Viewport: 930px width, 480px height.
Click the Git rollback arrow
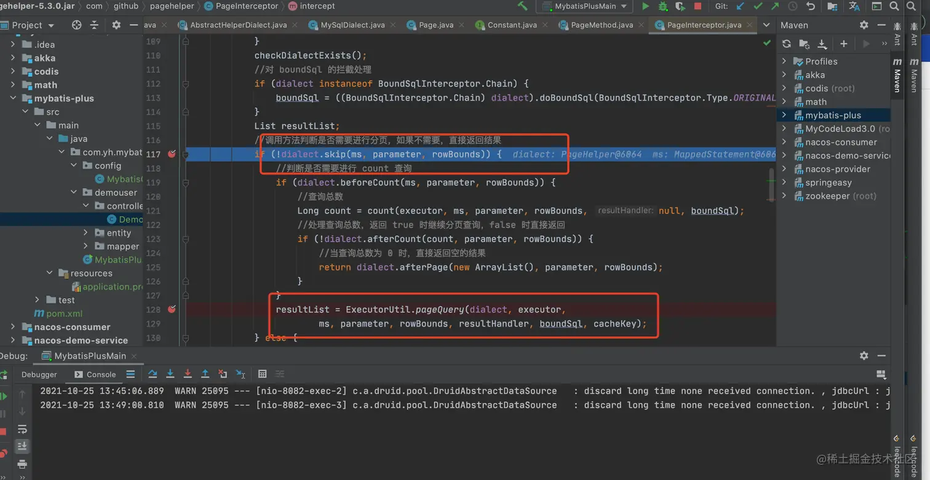811,6
